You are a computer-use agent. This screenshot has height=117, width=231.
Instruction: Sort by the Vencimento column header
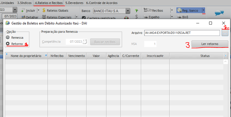click(77, 56)
